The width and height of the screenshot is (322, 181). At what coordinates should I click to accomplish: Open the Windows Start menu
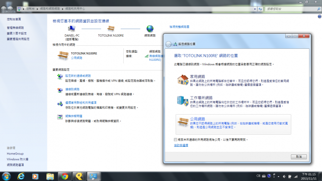(6, 176)
